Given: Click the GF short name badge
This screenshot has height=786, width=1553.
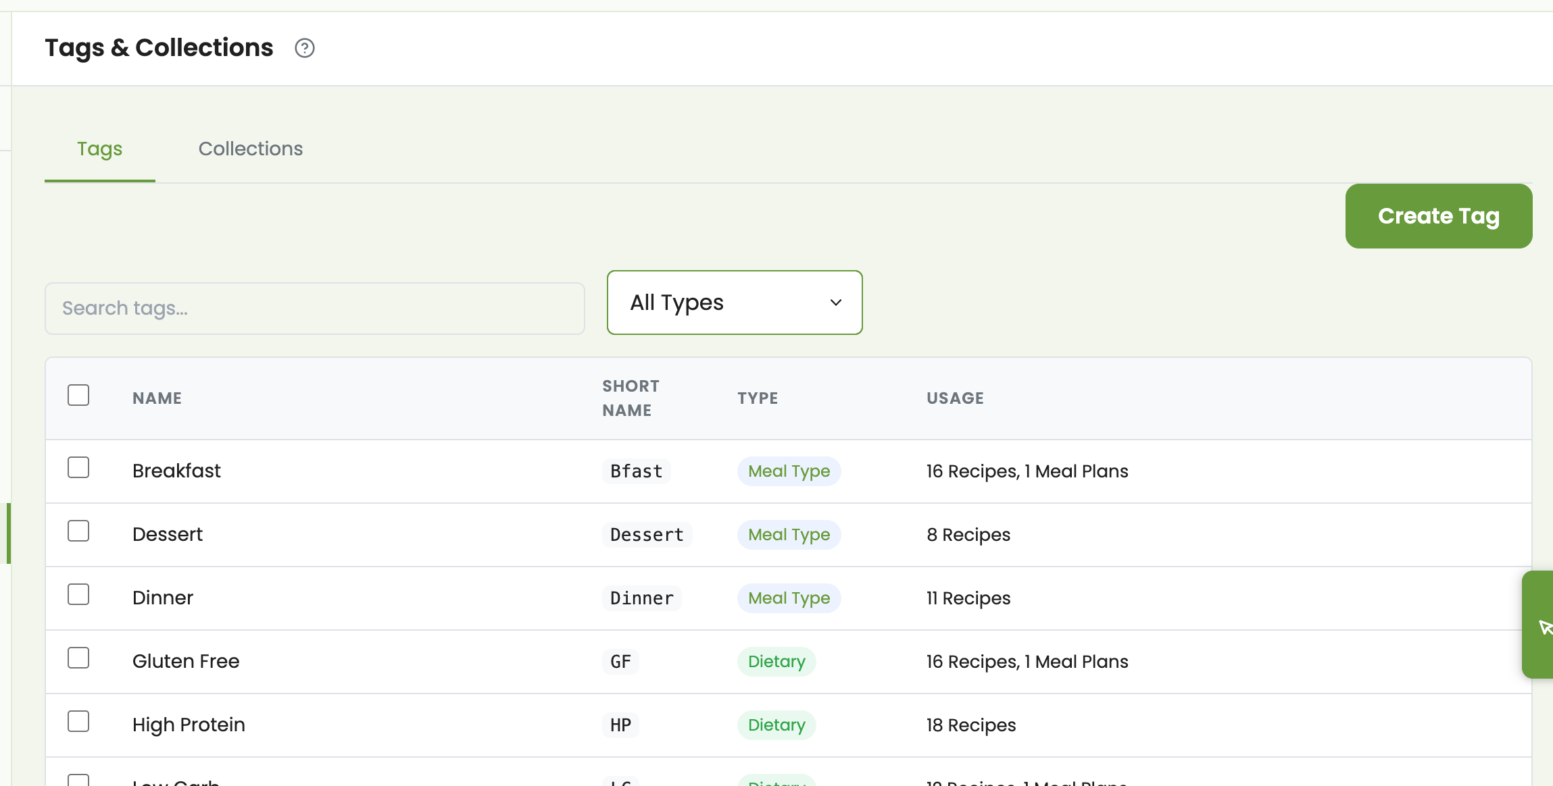Looking at the screenshot, I should [x=620, y=662].
